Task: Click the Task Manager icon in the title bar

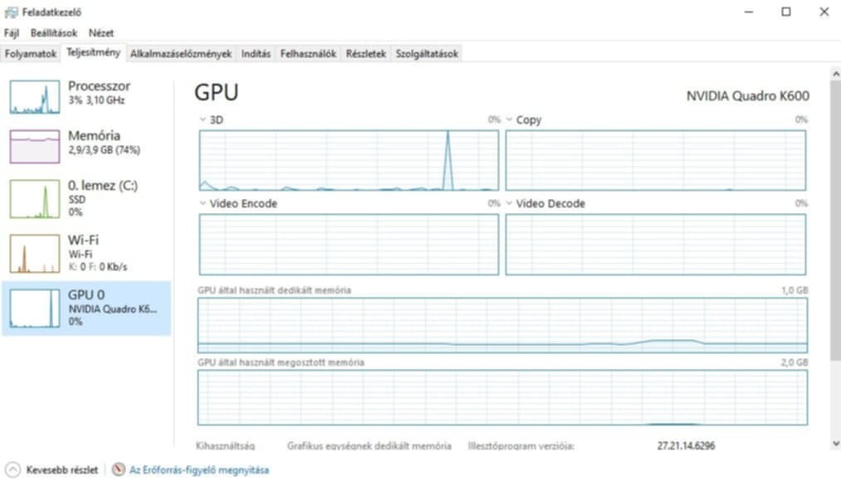Action: click(x=11, y=12)
